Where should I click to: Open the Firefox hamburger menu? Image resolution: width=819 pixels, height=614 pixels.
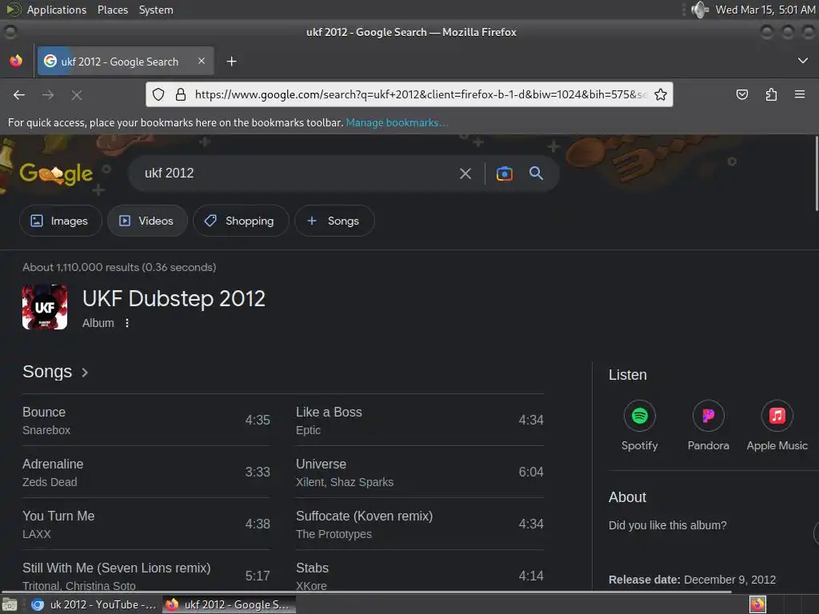(799, 94)
